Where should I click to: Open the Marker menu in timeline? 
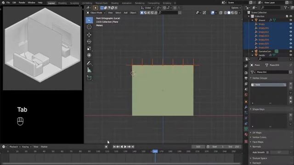pyautogui.click(x=44, y=147)
